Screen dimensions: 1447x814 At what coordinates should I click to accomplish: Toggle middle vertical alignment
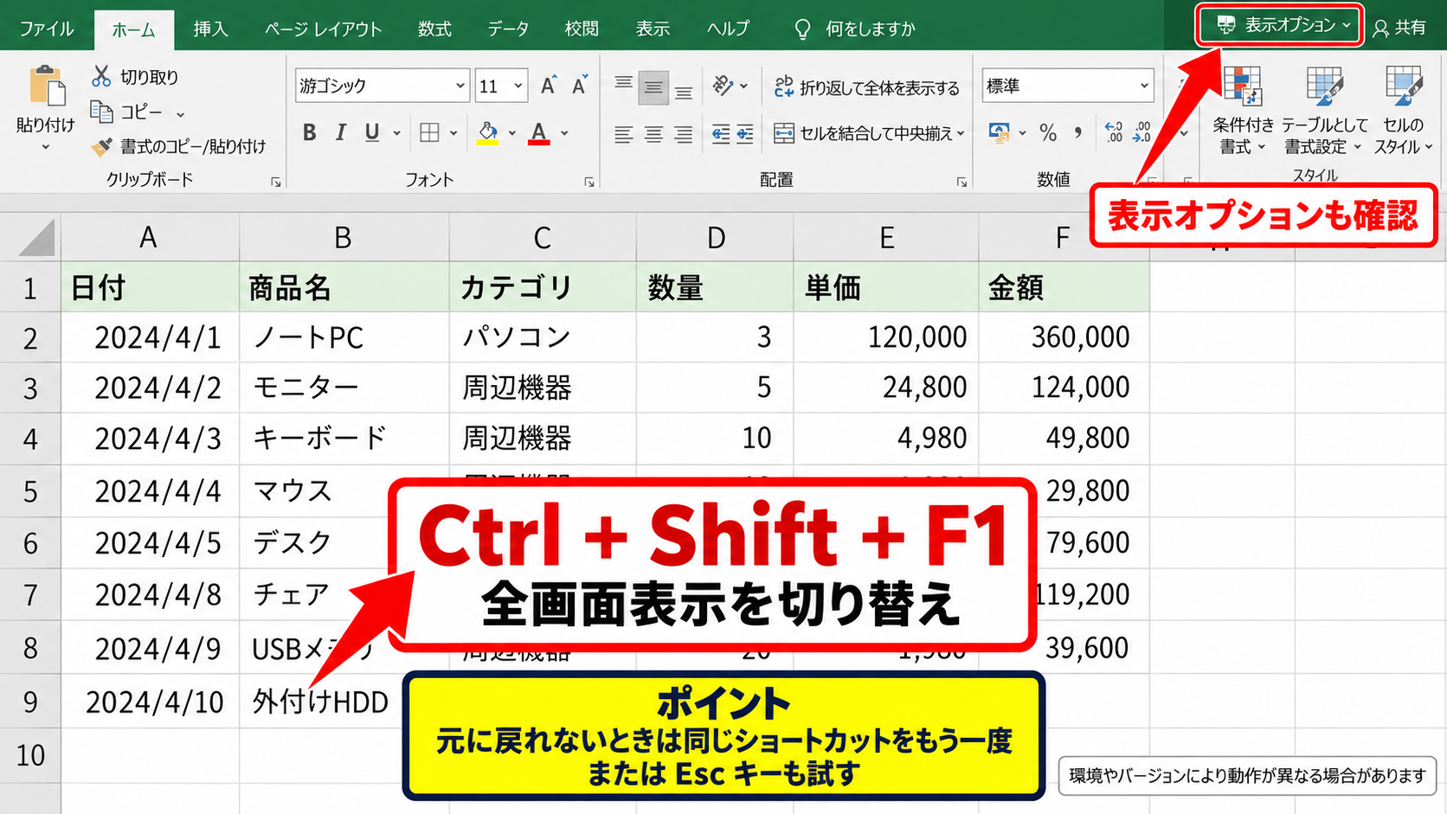click(653, 87)
